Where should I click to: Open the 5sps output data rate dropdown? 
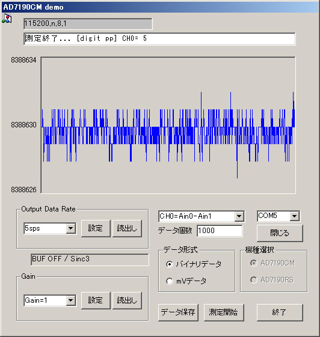[x=70, y=228]
